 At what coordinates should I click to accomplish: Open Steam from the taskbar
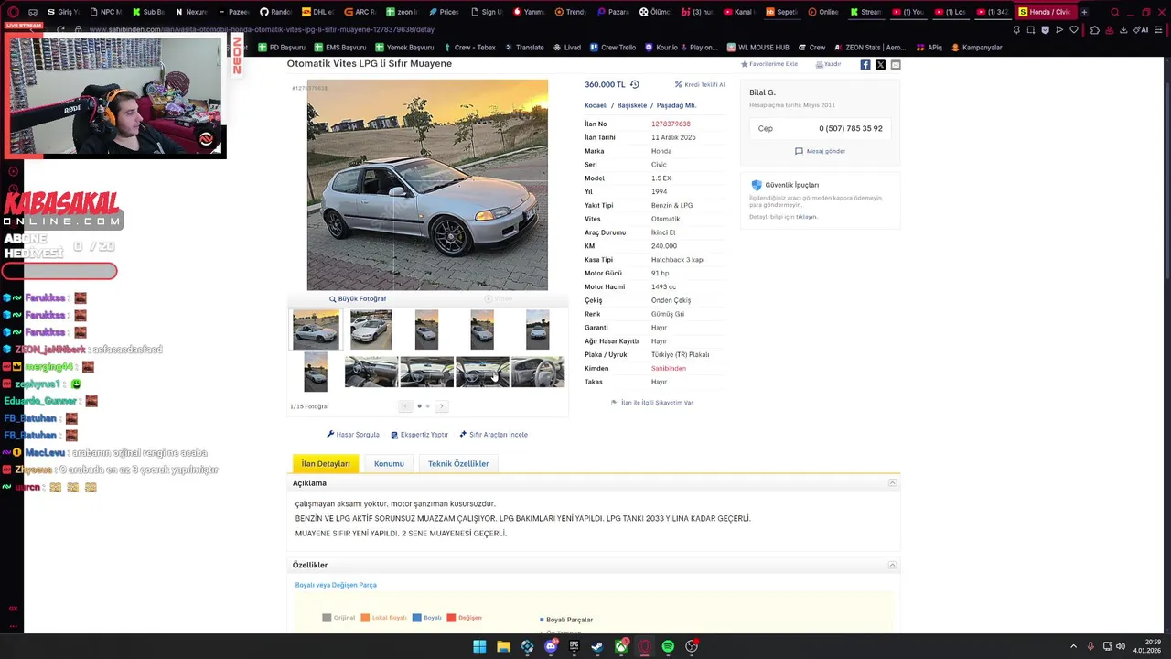(597, 646)
